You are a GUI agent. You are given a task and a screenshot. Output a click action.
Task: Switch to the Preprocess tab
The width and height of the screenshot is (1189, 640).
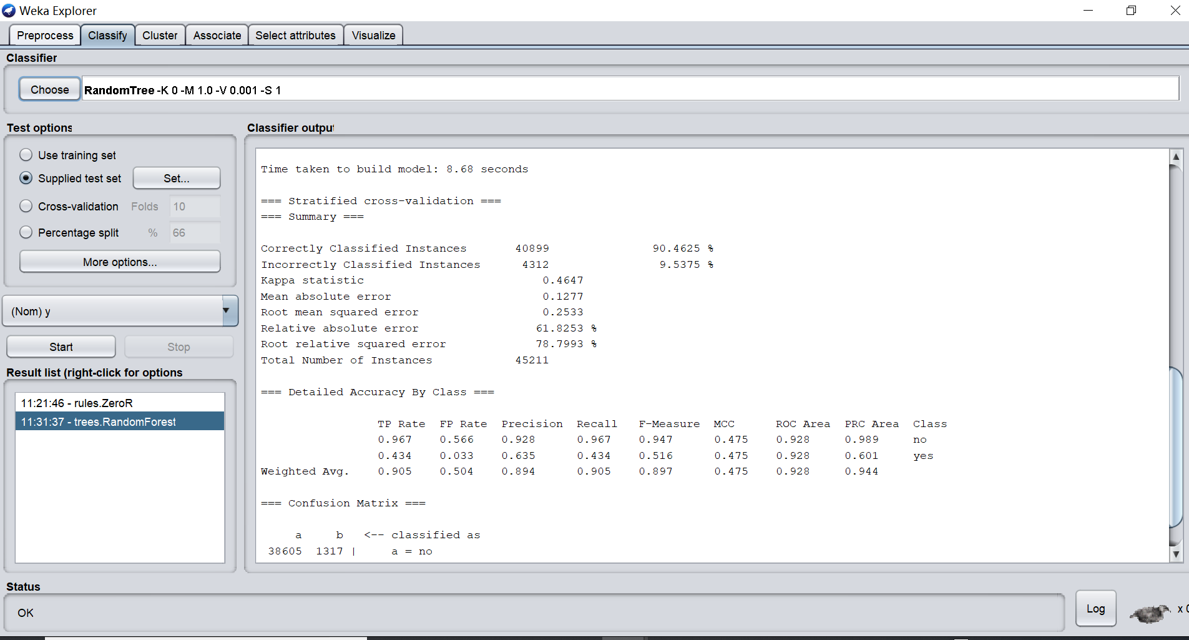click(x=45, y=36)
